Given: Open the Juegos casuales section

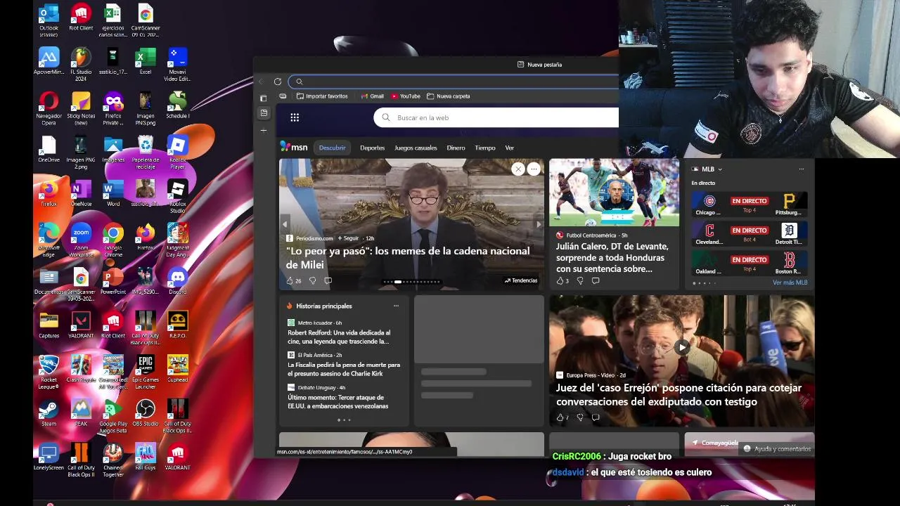Looking at the screenshot, I should [x=416, y=148].
